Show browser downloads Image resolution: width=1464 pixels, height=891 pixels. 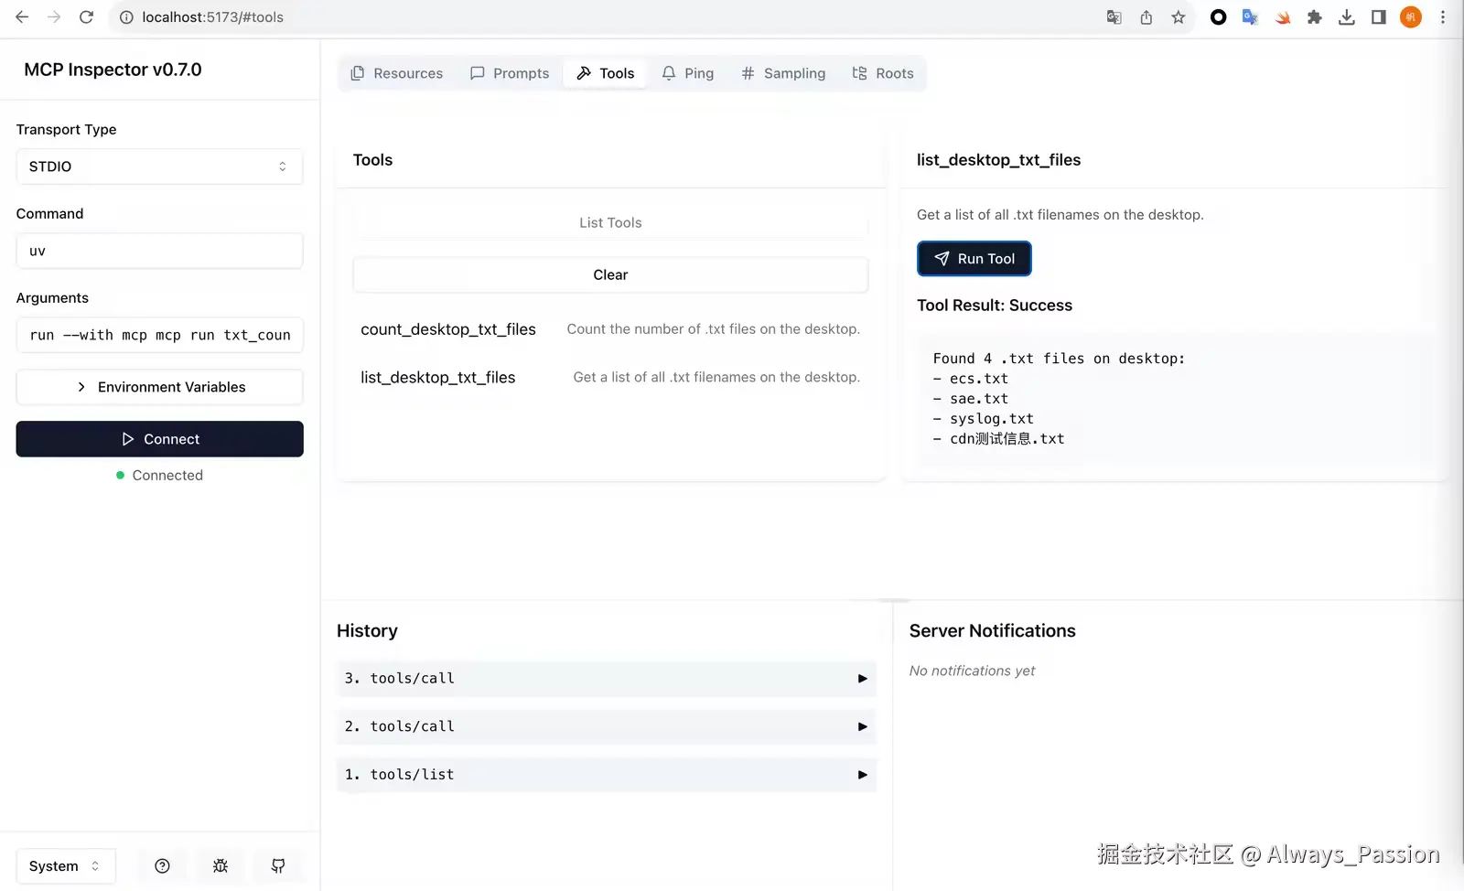click(1347, 17)
